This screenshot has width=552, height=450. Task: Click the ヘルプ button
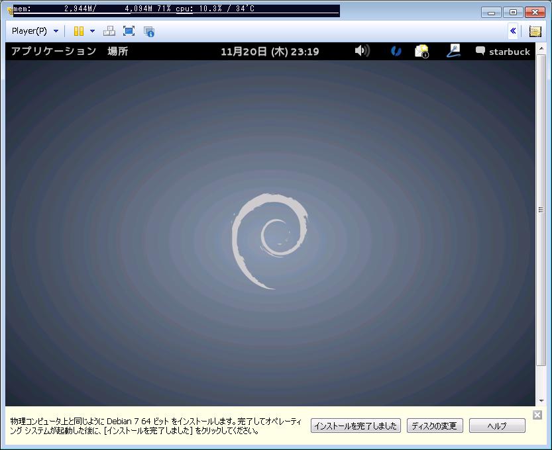pos(497,426)
